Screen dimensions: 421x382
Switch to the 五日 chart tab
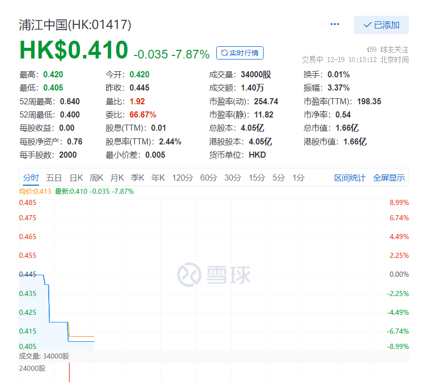(54, 178)
